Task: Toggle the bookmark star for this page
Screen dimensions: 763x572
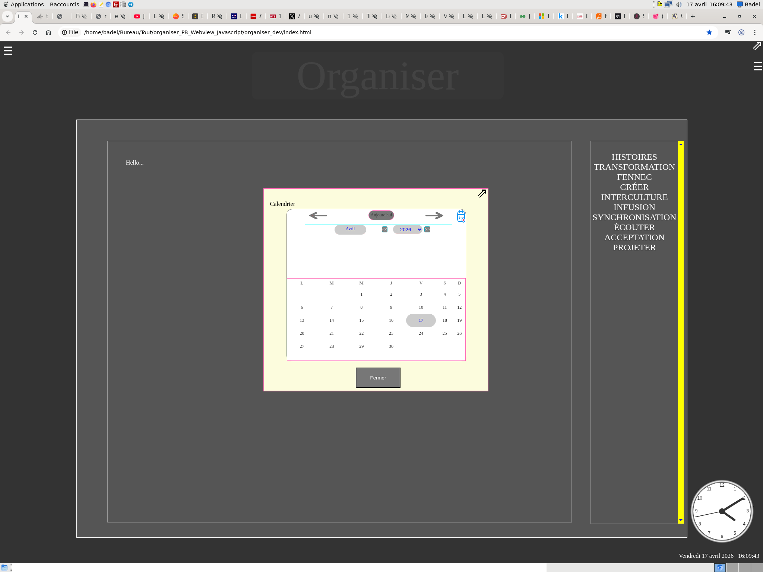Action: pos(709,32)
